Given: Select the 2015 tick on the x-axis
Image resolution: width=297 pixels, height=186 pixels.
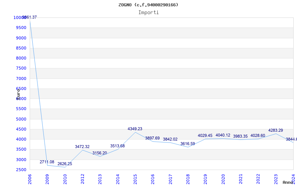Looking at the screenshot, I should (135, 179).
